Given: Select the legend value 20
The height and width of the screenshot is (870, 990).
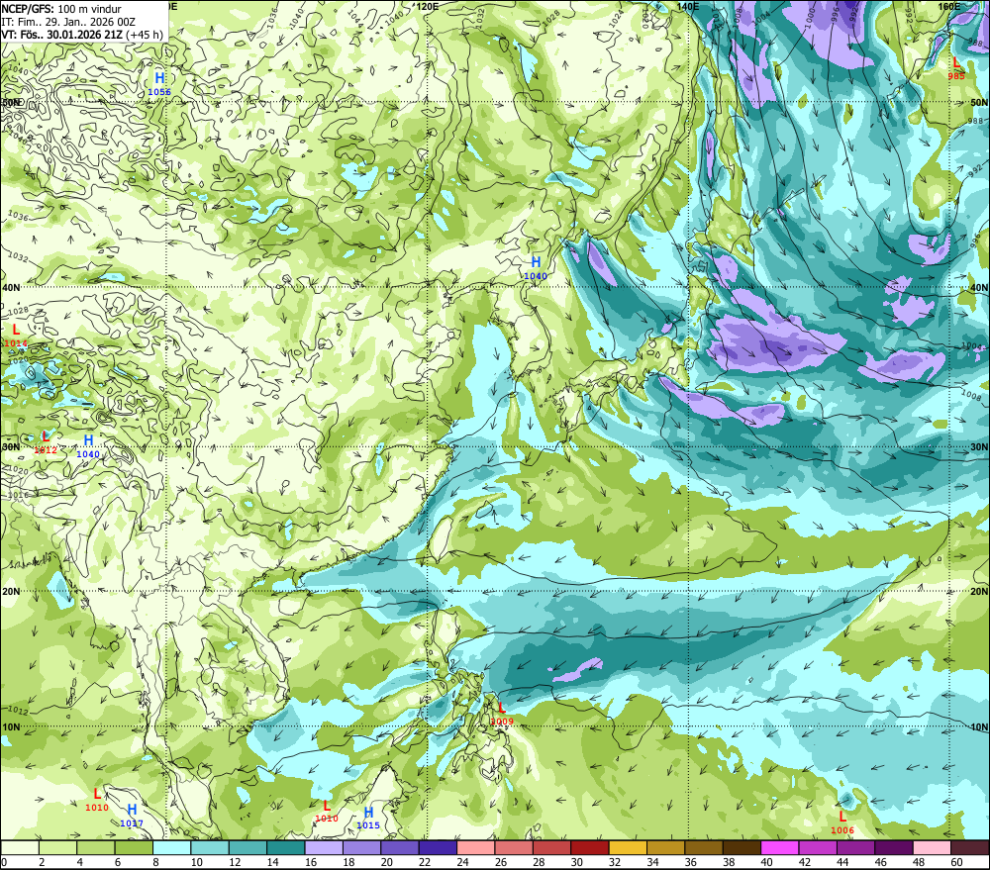Looking at the screenshot, I should point(387,862).
